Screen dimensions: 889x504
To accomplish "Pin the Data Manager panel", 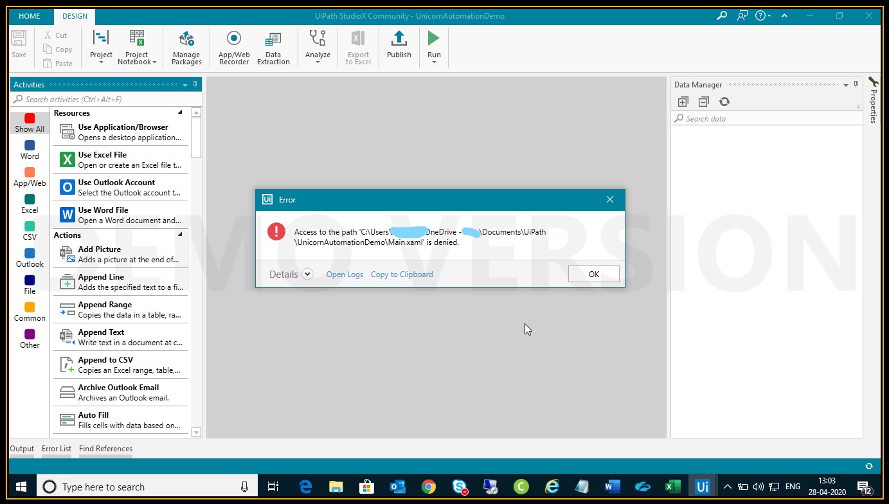I will (856, 85).
